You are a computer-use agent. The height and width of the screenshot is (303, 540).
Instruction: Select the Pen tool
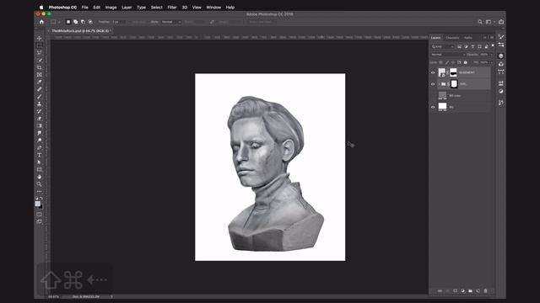click(40, 148)
